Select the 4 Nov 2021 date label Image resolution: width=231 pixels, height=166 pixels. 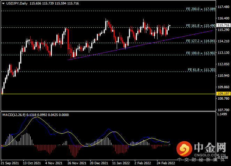54,163
